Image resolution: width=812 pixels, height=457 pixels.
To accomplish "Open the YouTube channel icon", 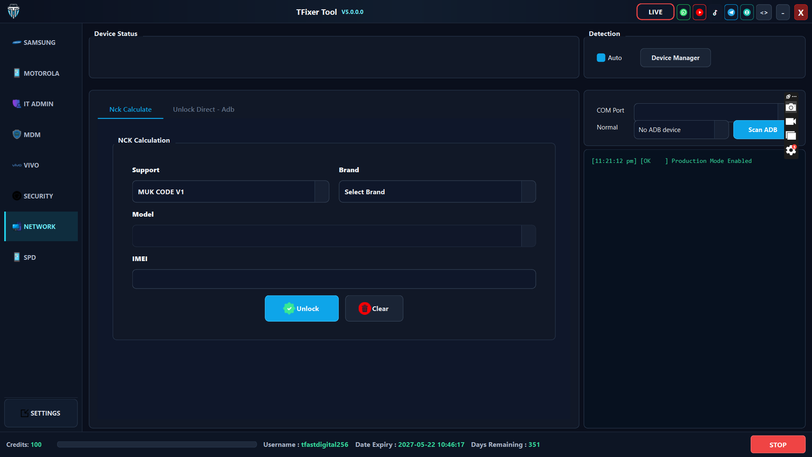I will (699, 12).
